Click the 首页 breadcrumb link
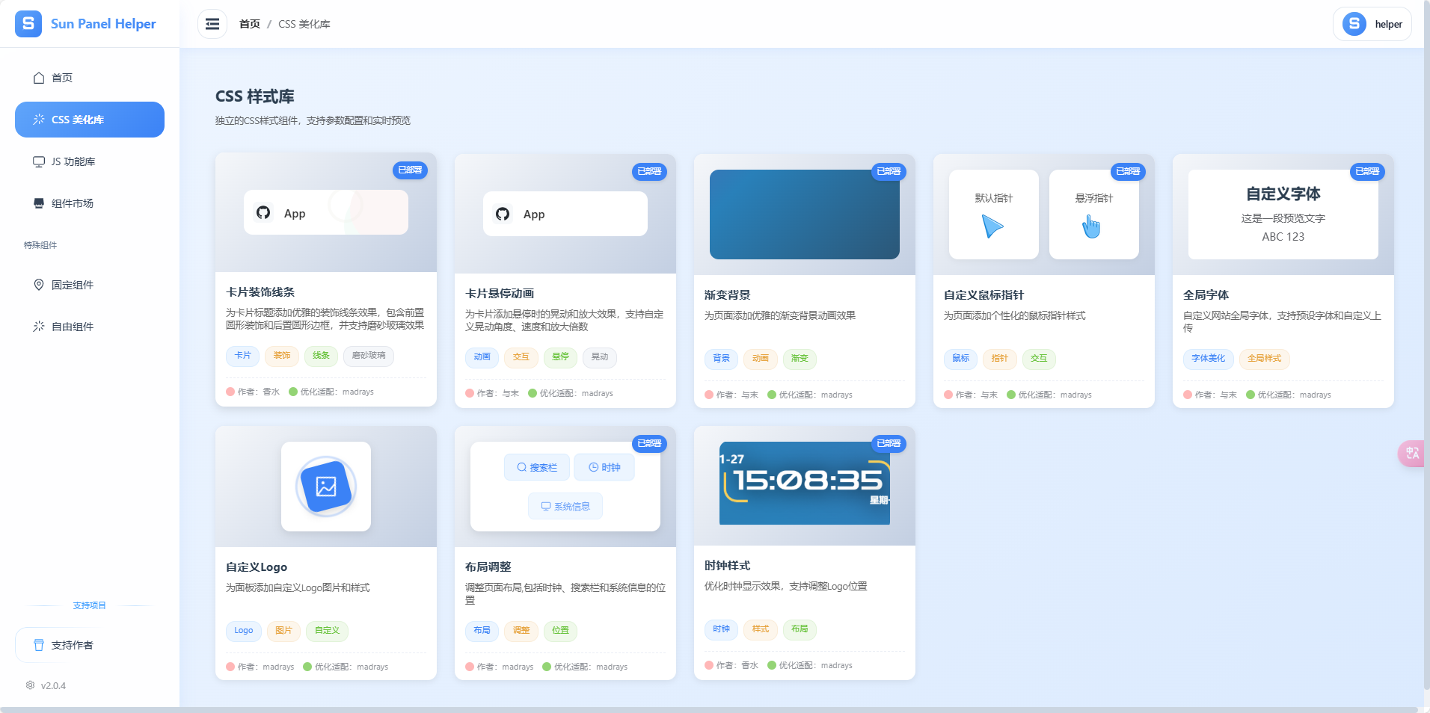Screen dimensions: 1430x713 click(250, 24)
